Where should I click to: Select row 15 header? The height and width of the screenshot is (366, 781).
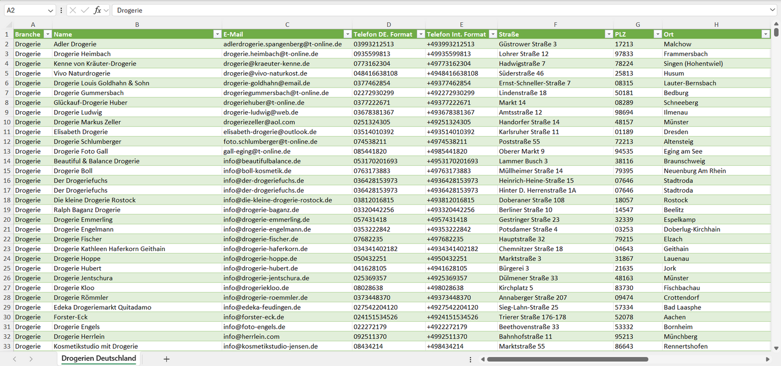[x=6, y=171]
